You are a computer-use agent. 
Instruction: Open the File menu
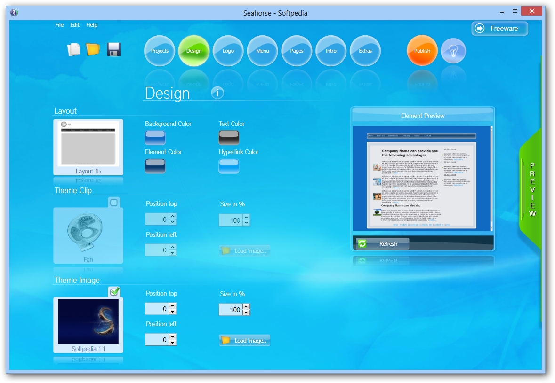pos(59,25)
